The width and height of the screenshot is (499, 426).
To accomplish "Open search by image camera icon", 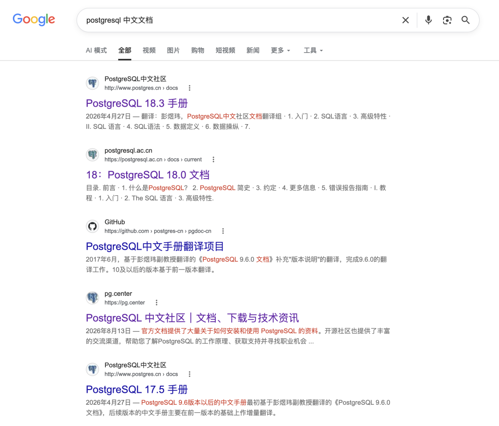I will [x=447, y=20].
